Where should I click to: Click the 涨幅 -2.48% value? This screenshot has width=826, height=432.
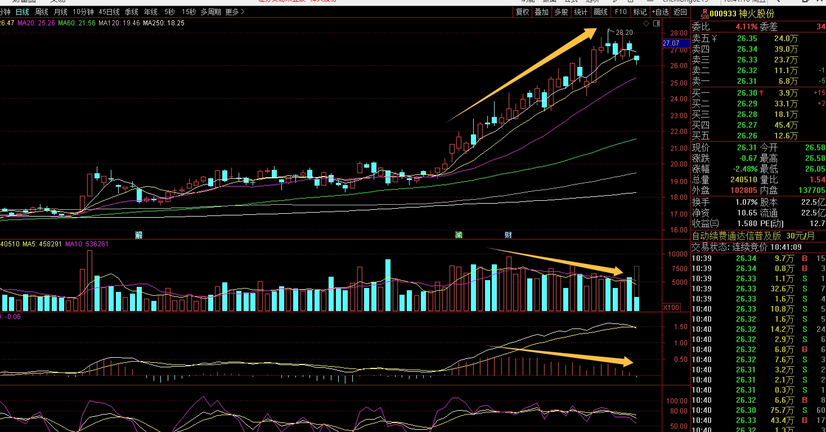click(744, 169)
